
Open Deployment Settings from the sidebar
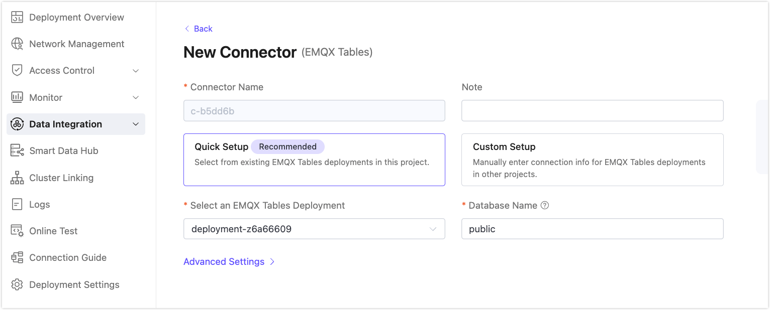coord(74,284)
